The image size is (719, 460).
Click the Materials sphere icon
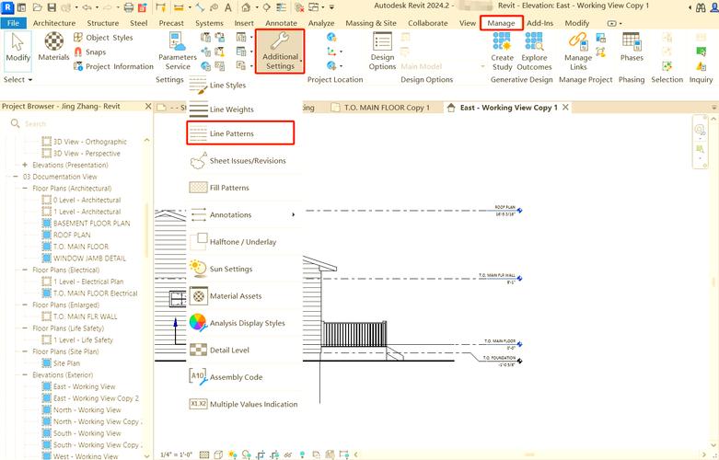pos(53,42)
